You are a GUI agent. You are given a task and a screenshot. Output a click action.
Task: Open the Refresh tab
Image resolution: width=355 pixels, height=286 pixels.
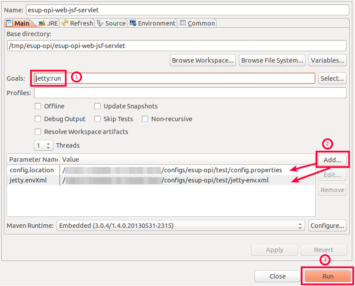tap(77, 23)
